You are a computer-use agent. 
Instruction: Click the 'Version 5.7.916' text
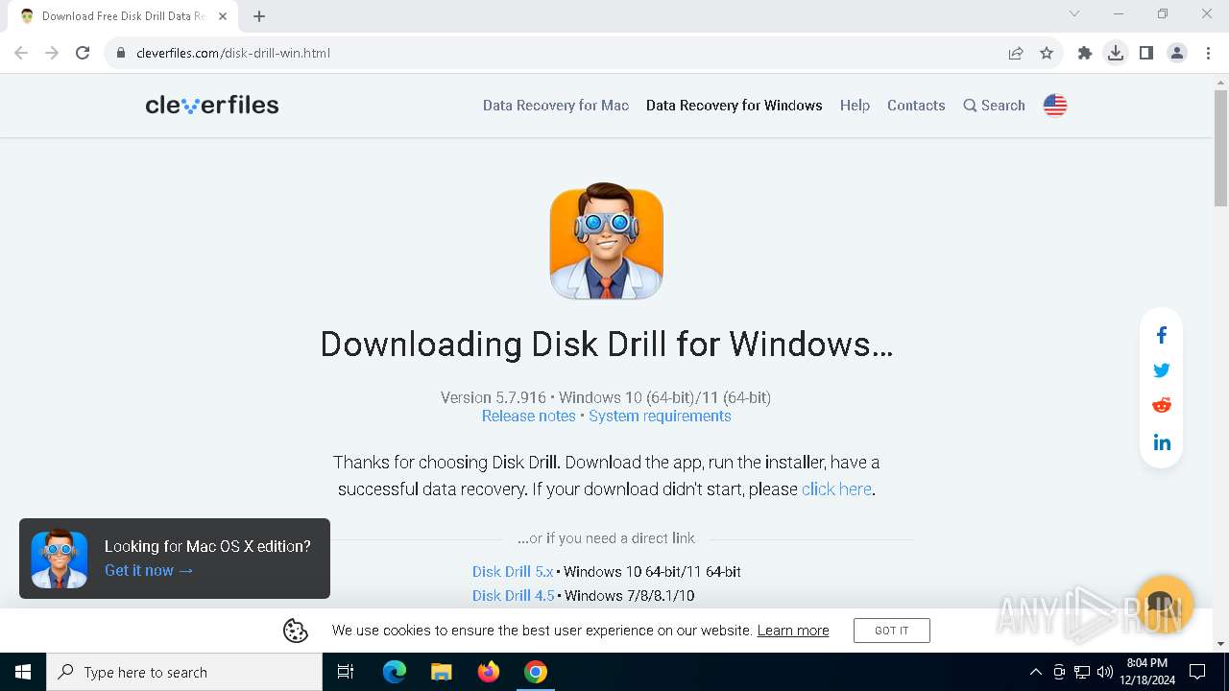click(494, 397)
